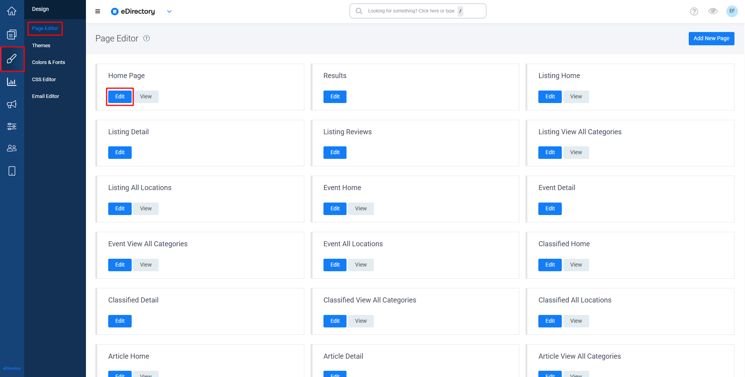Image resolution: width=745 pixels, height=377 pixels.
Task: View Classified View All Categories page
Action: coord(361,321)
